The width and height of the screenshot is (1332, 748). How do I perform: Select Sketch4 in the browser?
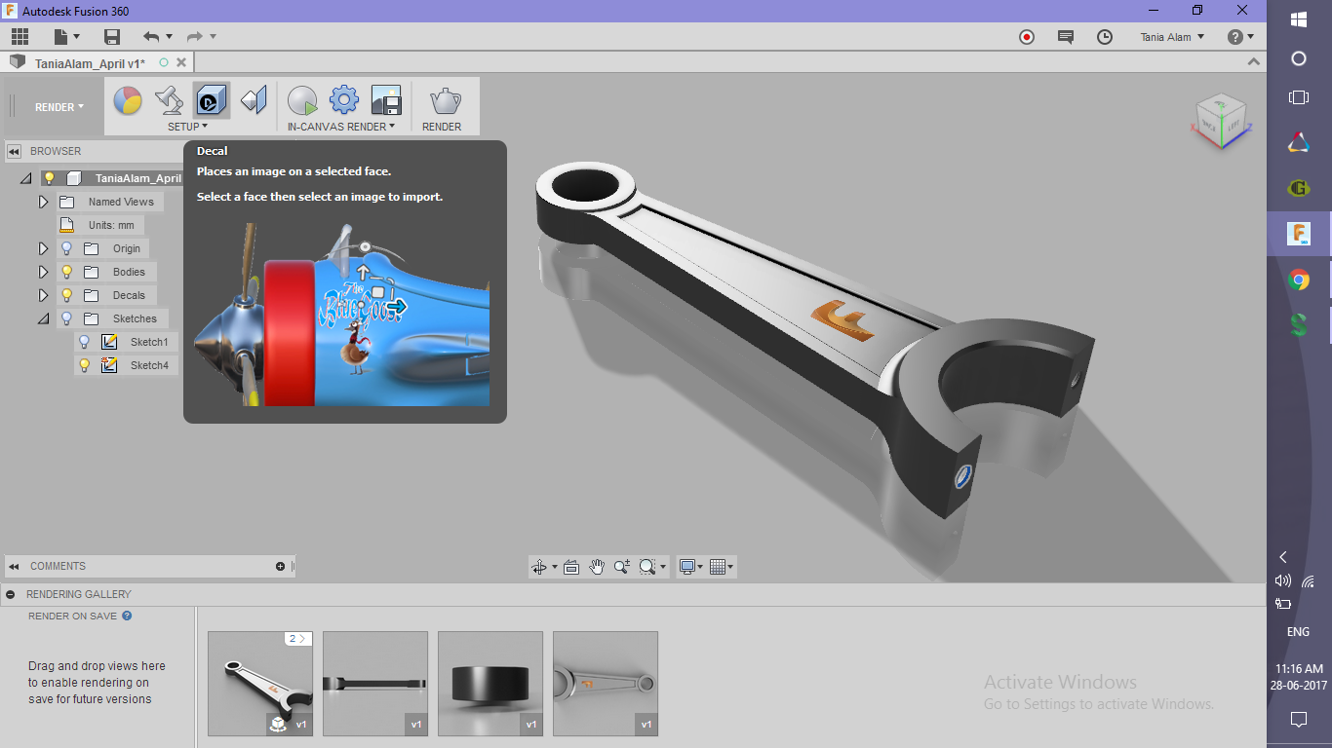click(x=149, y=365)
